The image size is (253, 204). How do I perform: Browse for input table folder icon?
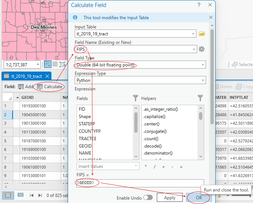202,34
